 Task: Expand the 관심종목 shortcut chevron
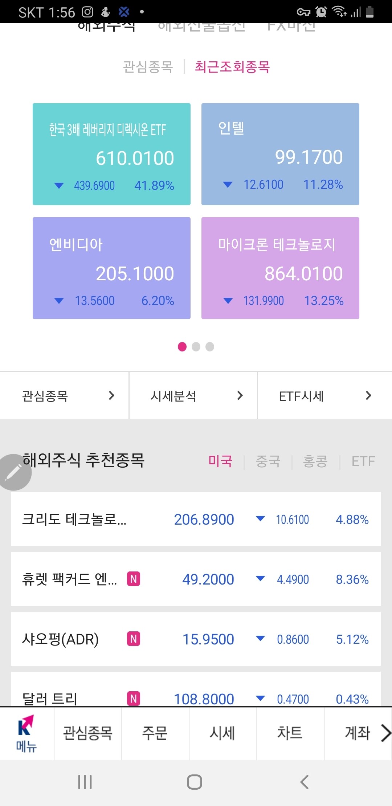112,395
